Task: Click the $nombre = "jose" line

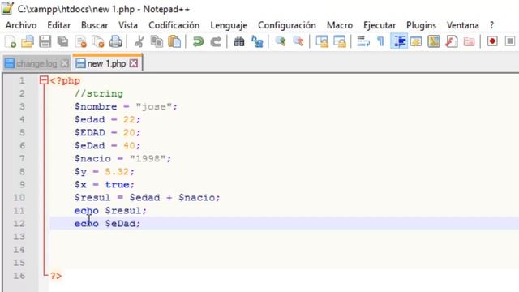Action: (x=126, y=106)
